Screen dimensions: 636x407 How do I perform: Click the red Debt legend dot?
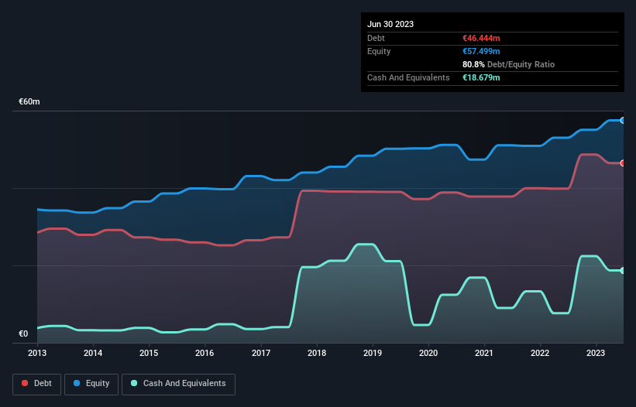(25, 383)
